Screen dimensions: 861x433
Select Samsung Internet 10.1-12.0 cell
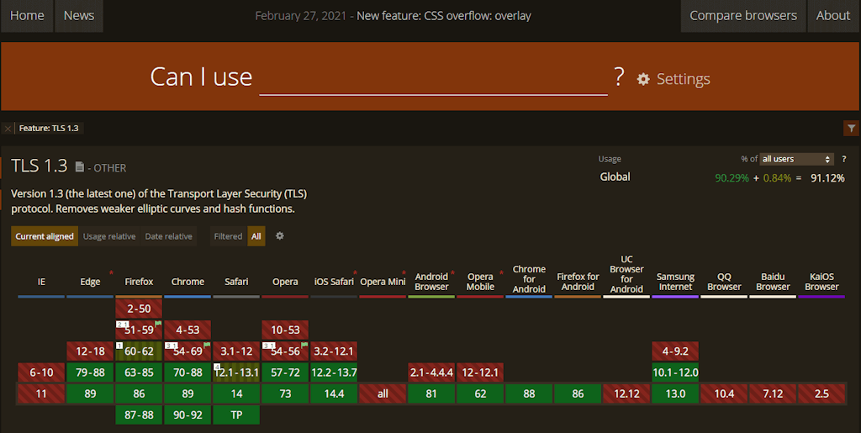tap(675, 372)
